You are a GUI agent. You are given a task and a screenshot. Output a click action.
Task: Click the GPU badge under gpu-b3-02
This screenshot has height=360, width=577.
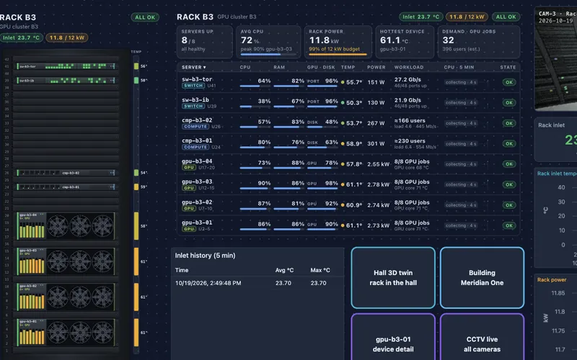coord(189,209)
